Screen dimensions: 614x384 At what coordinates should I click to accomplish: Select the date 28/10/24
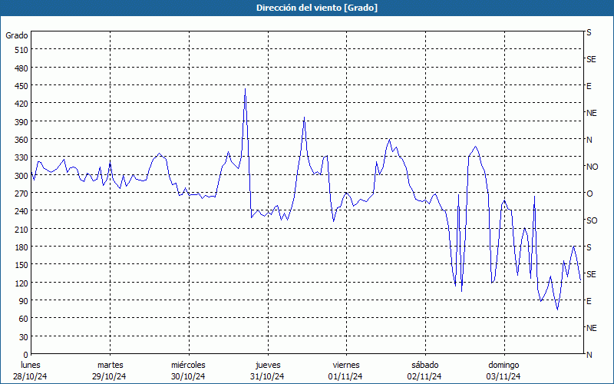(30, 376)
